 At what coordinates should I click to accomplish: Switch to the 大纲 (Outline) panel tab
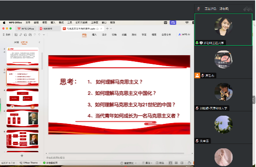[x=16, y=42]
